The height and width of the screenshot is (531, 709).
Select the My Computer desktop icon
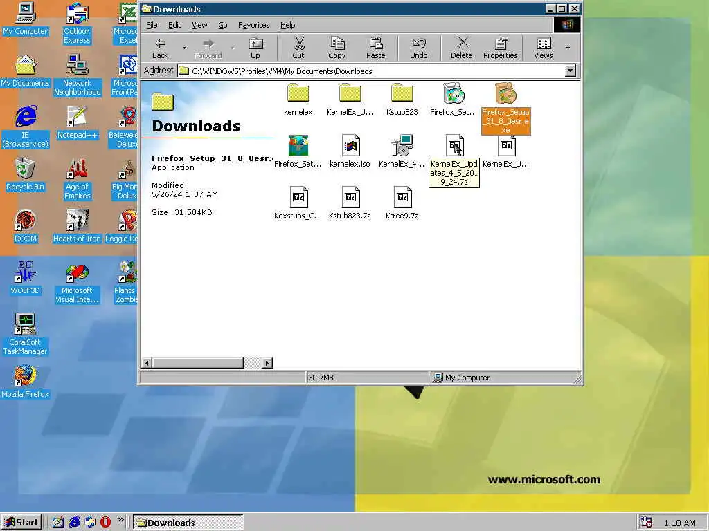(26, 19)
